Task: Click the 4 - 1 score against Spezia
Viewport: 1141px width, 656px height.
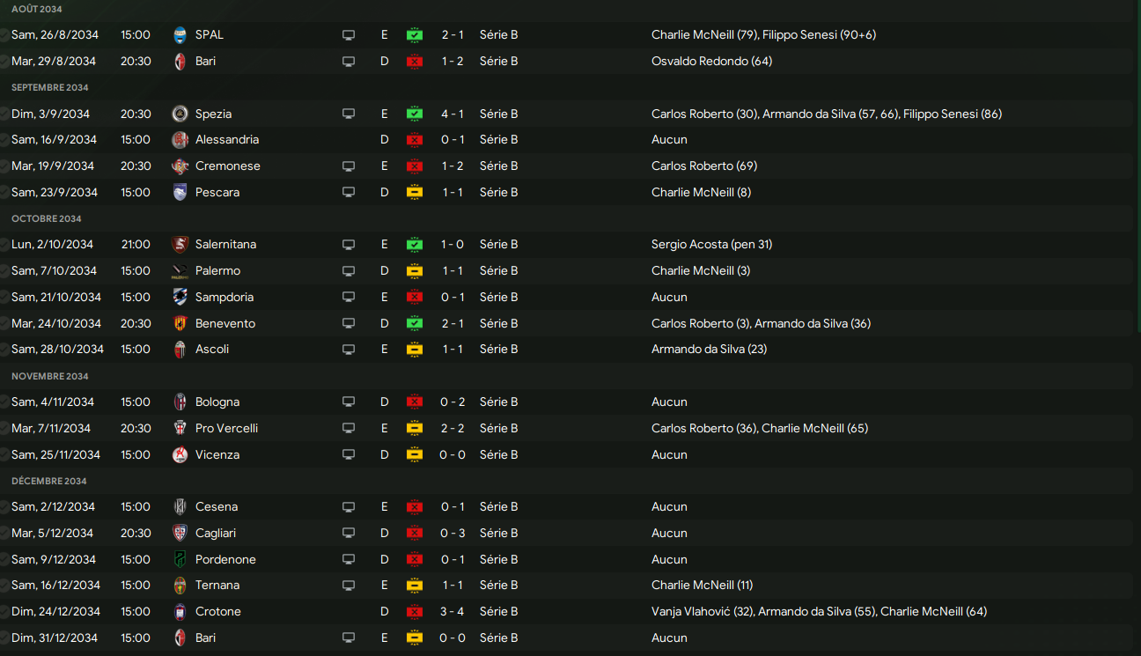Action: click(x=453, y=114)
